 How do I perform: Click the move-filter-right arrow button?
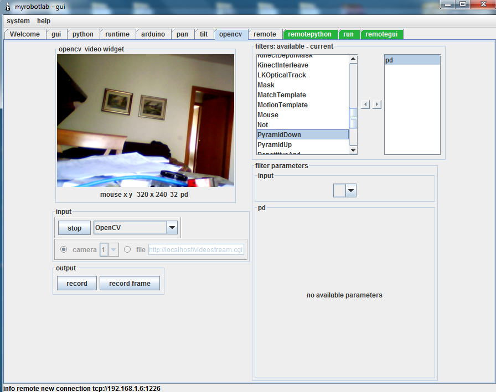coord(377,104)
